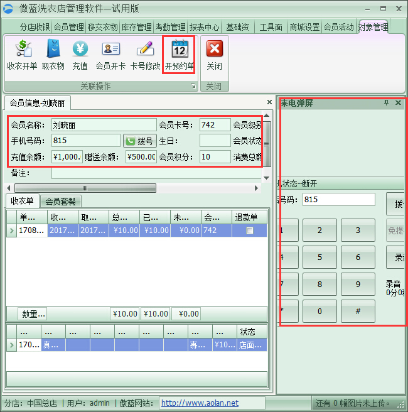Pin the 来电弹屏 panel using the pushpin icon
This screenshot has height=412, width=408.
[x=387, y=102]
